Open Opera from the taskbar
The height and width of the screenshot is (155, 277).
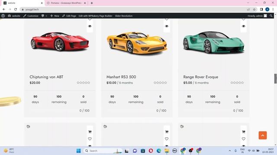pos(151,151)
